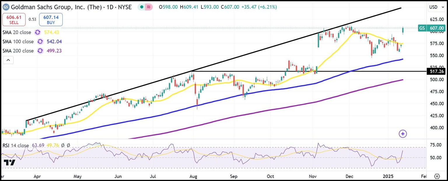
Task: Click refresh icon beside SMA 200
Action: [40, 51]
